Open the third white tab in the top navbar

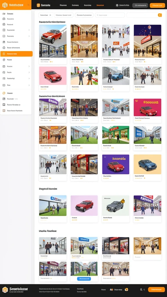pos(88,5)
